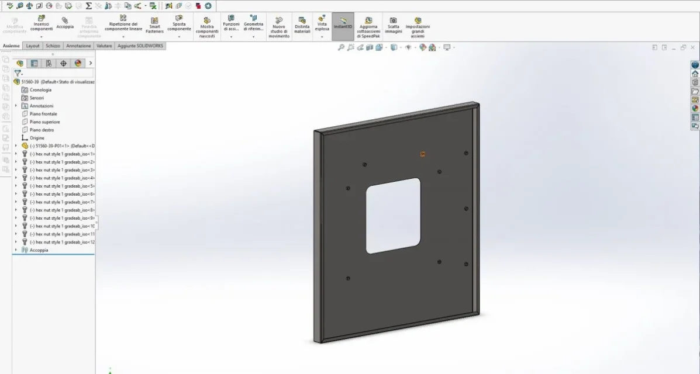Start a Nuovo studio di movimento
This screenshot has width=700, height=374.
coord(278,27)
